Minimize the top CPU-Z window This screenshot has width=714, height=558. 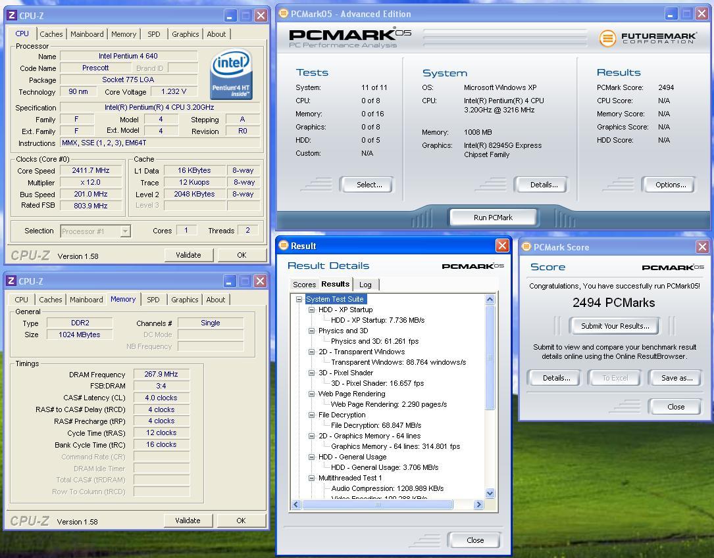tap(230, 16)
